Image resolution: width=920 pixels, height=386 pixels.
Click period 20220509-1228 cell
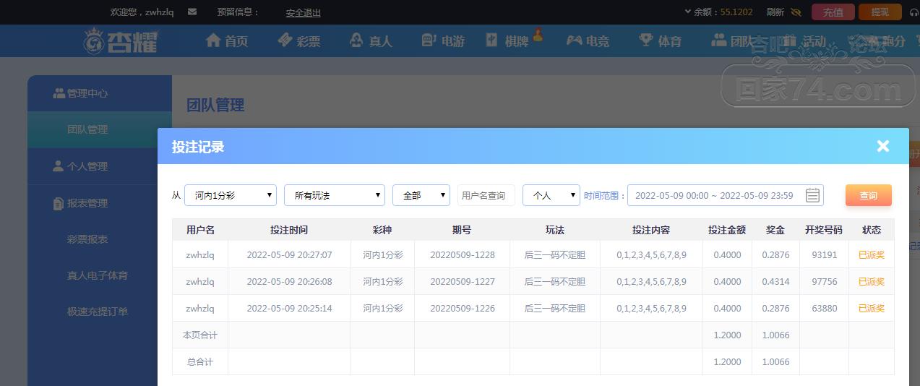click(463, 254)
